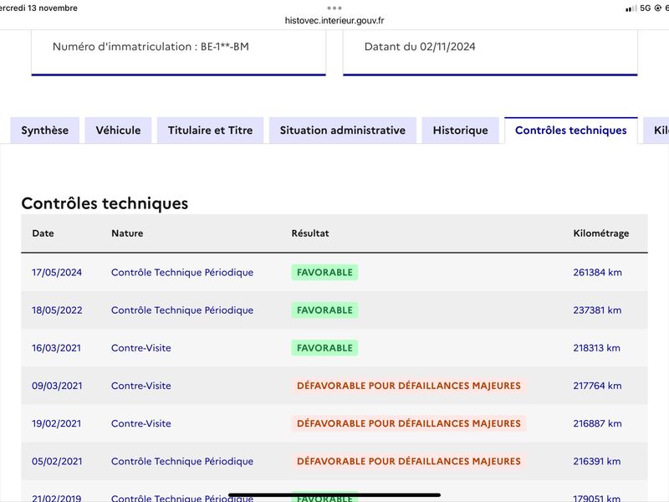This screenshot has height=502, width=669.
Task: Click the Numéro d'immatriculation BE-1**-BM text
Action: [x=151, y=47]
